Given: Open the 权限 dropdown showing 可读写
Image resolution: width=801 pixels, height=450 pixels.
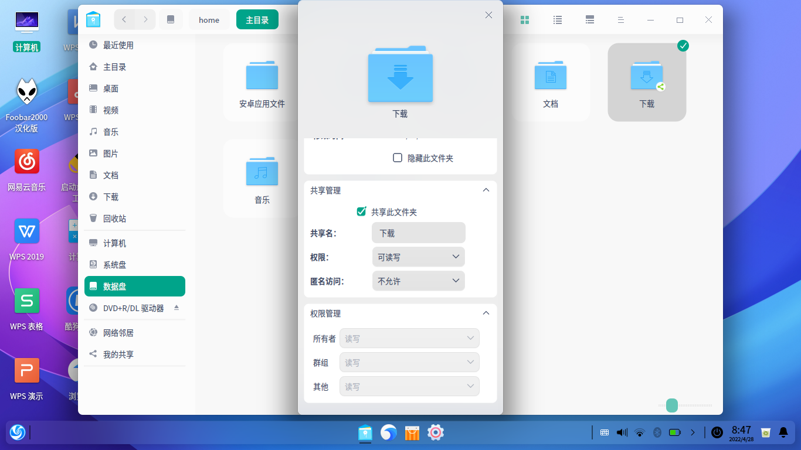Looking at the screenshot, I should coord(418,257).
